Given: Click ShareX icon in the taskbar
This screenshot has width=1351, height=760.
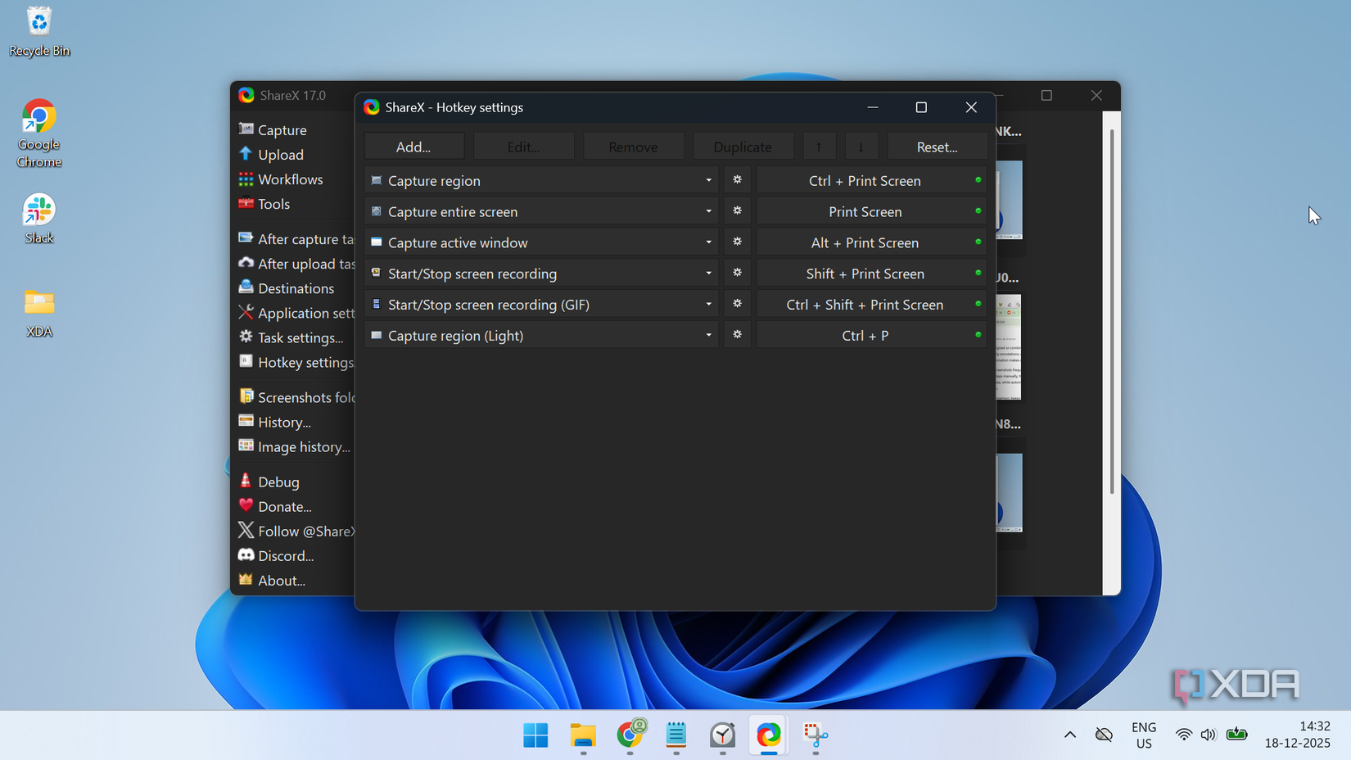Looking at the screenshot, I should tap(769, 735).
